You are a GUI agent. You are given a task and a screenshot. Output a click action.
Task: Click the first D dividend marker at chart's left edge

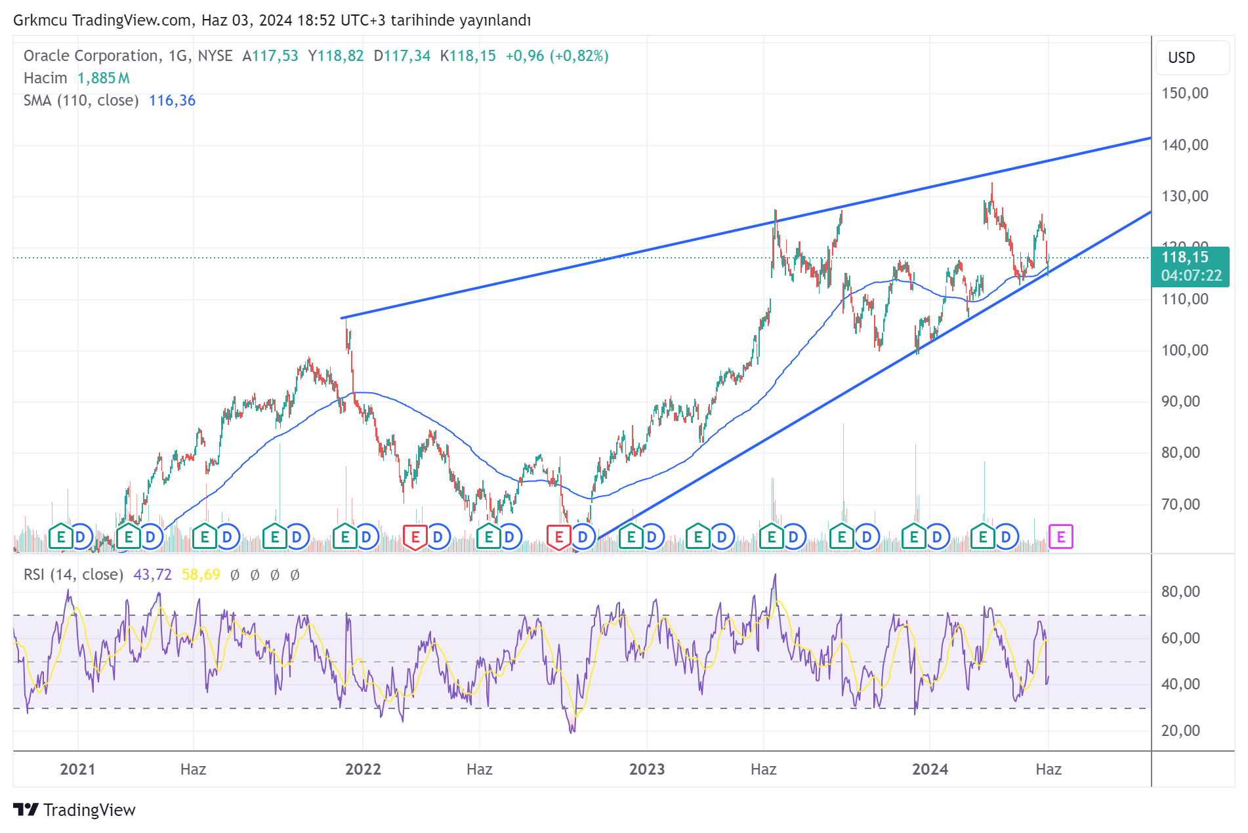(80, 537)
